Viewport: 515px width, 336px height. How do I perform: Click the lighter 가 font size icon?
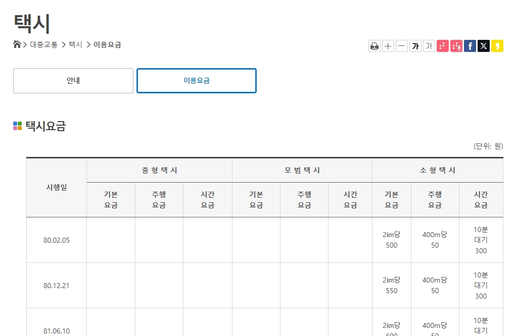point(429,45)
